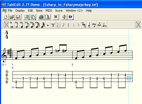Expand the Score menu
142x104 pixels.
click(x=59, y=11)
